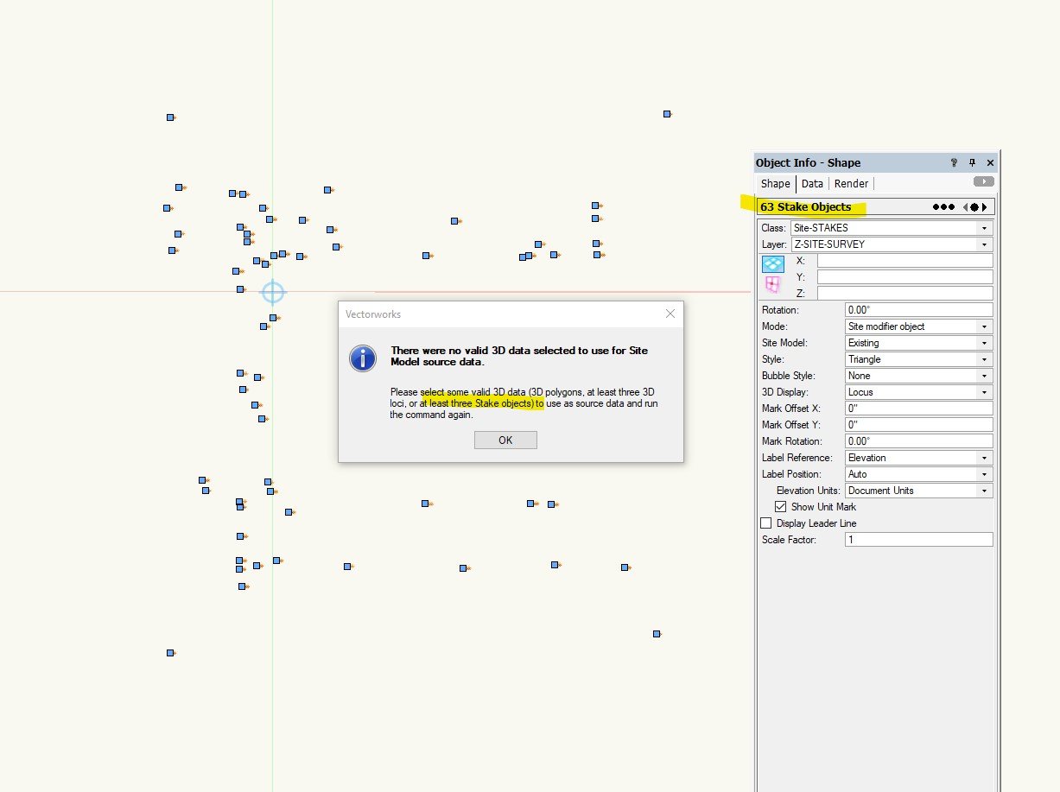
Task: Enable the Display Leader Line checkbox
Action: point(766,523)
